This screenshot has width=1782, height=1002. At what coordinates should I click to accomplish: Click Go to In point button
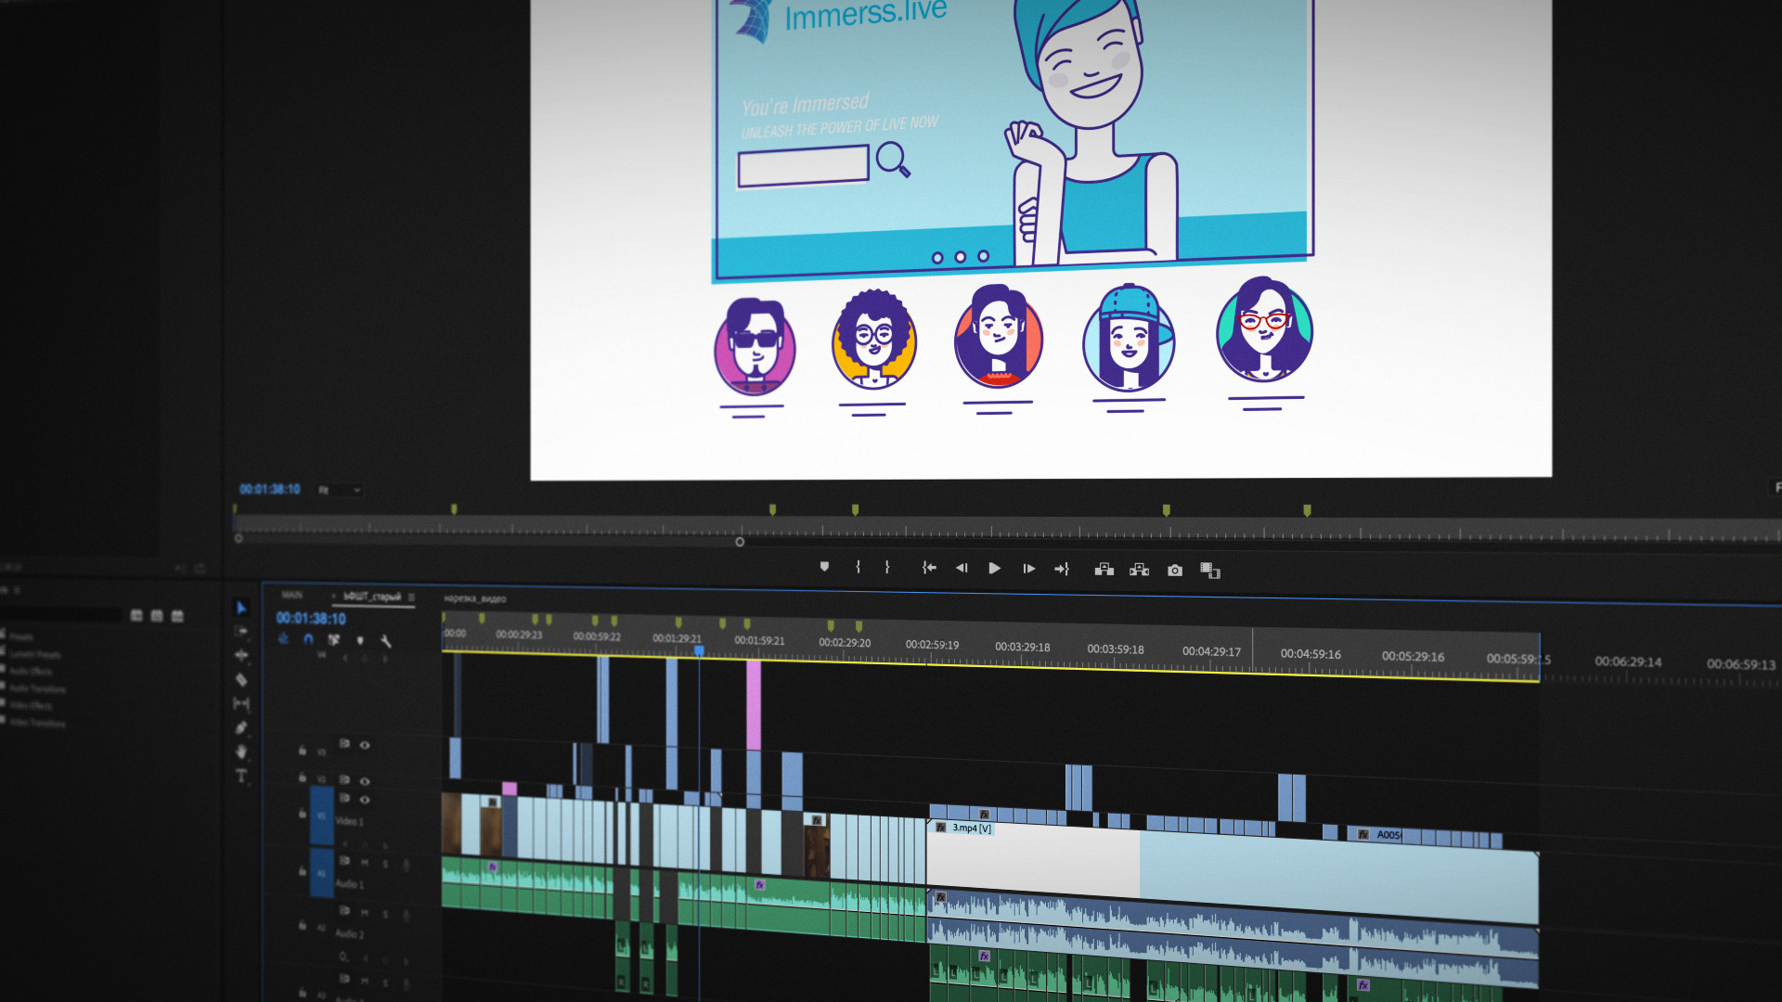pyautogui.click(x=929, y=568)
